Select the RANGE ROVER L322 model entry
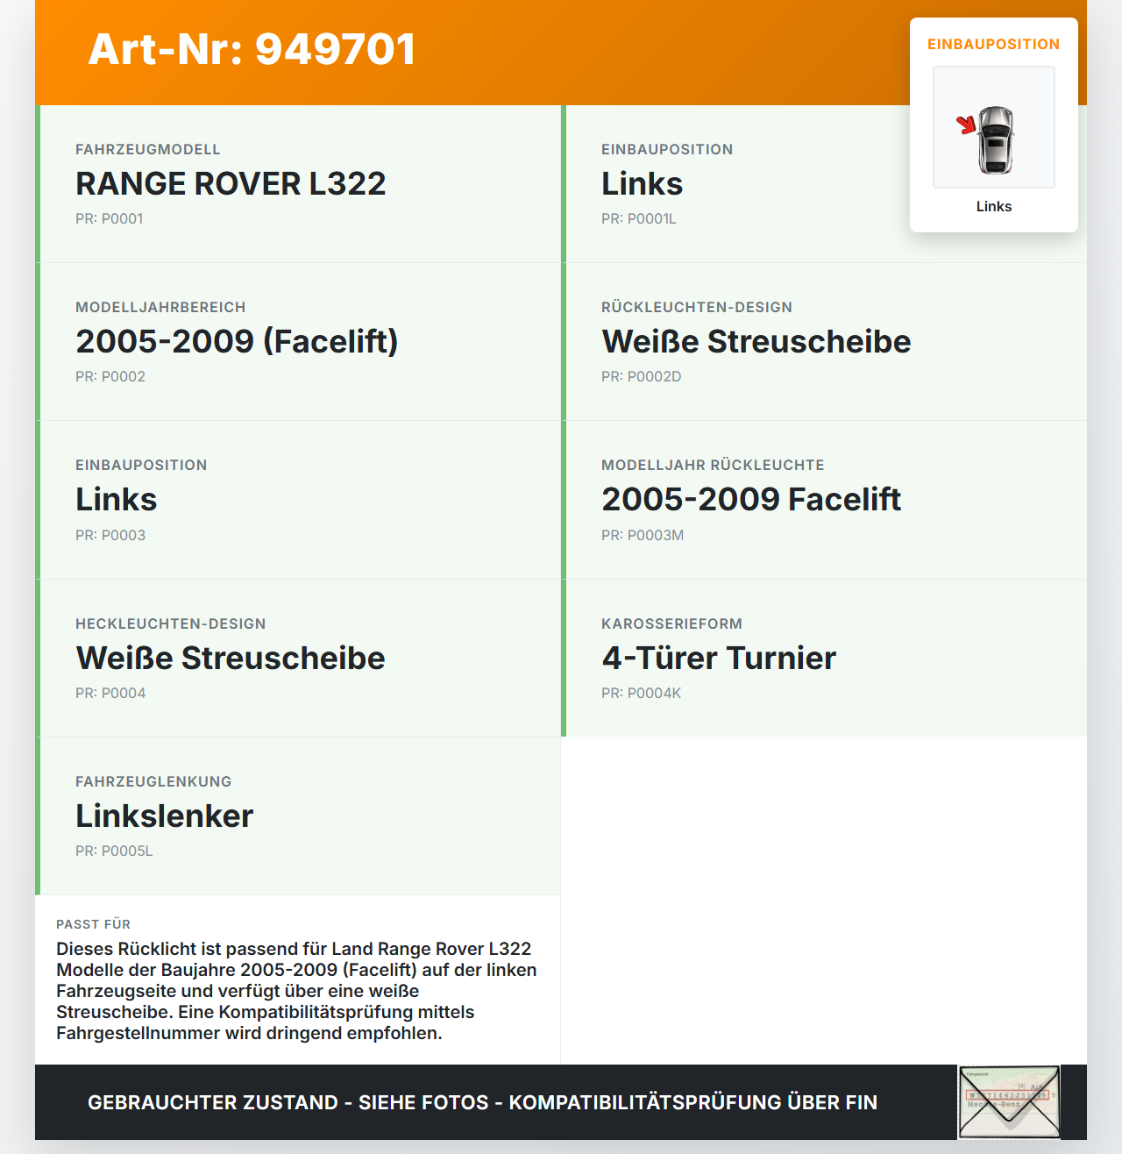The width and height of the screenshot is (1122, 1154). [231, 184]
